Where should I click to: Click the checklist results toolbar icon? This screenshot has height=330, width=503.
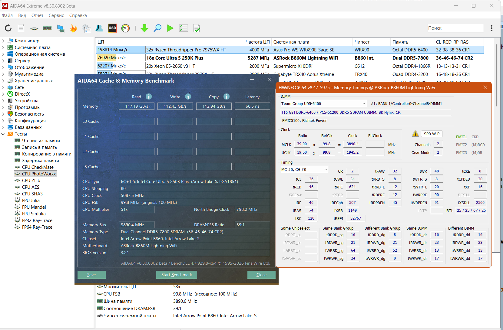184,28
